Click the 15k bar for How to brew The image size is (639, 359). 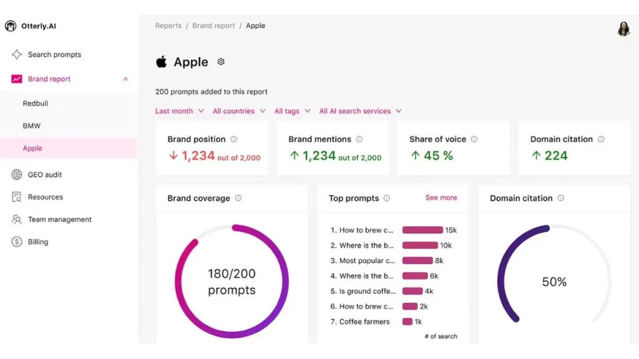click(x=422, y=230)
